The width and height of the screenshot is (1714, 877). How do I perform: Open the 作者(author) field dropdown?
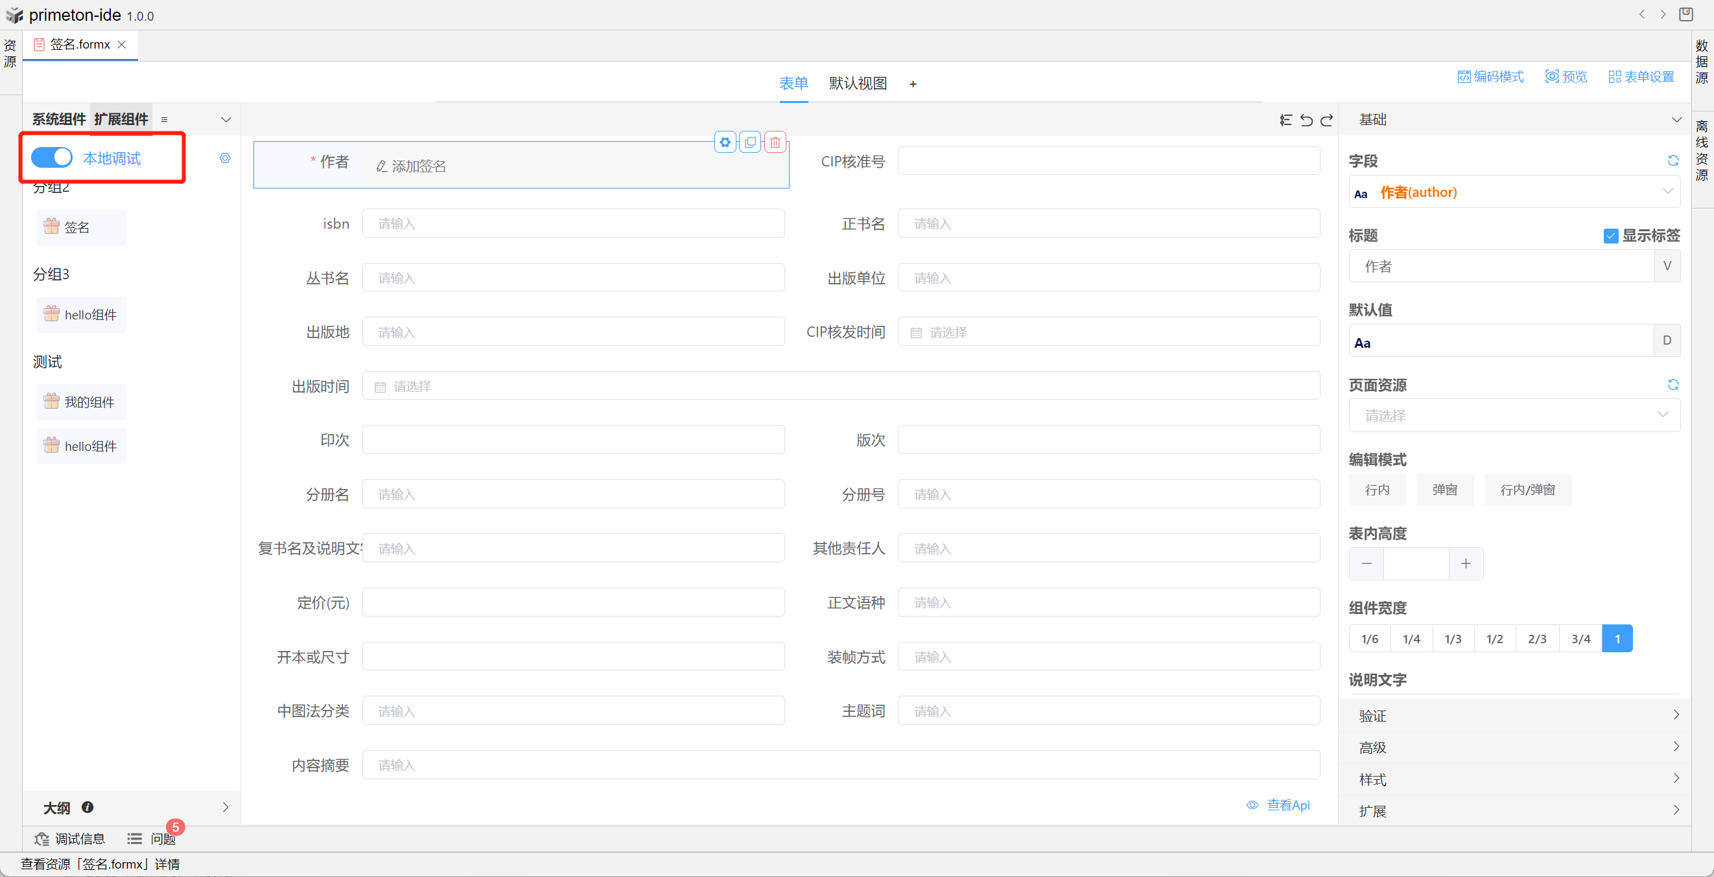(1514, 192)
